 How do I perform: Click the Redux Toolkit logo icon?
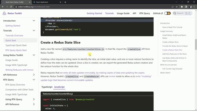4,13
